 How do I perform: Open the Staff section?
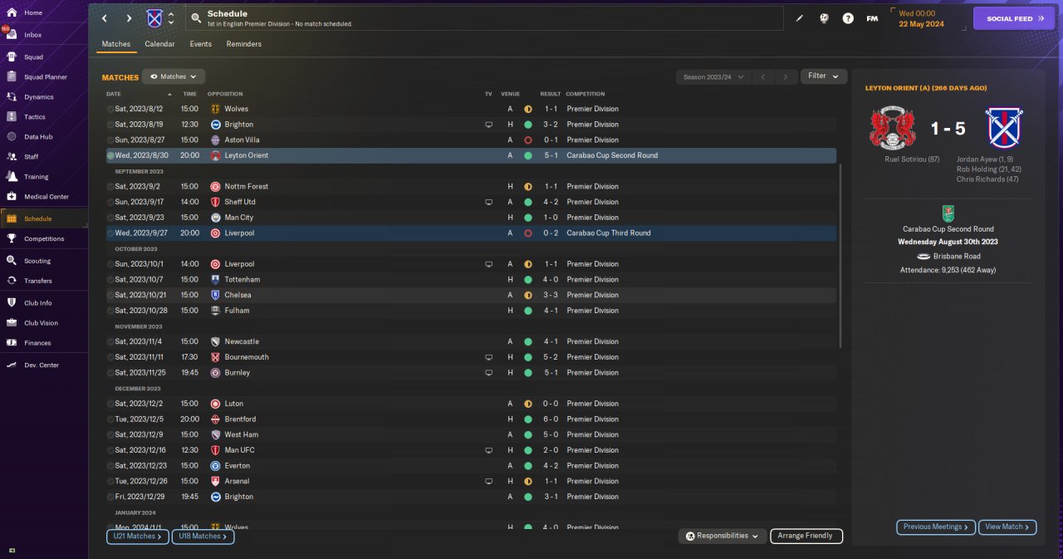(x=32, y=157)
